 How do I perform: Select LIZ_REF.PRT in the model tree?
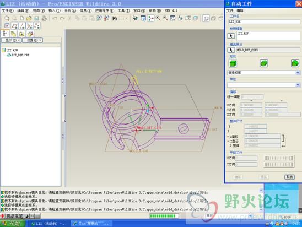click(x=18, y=55)
